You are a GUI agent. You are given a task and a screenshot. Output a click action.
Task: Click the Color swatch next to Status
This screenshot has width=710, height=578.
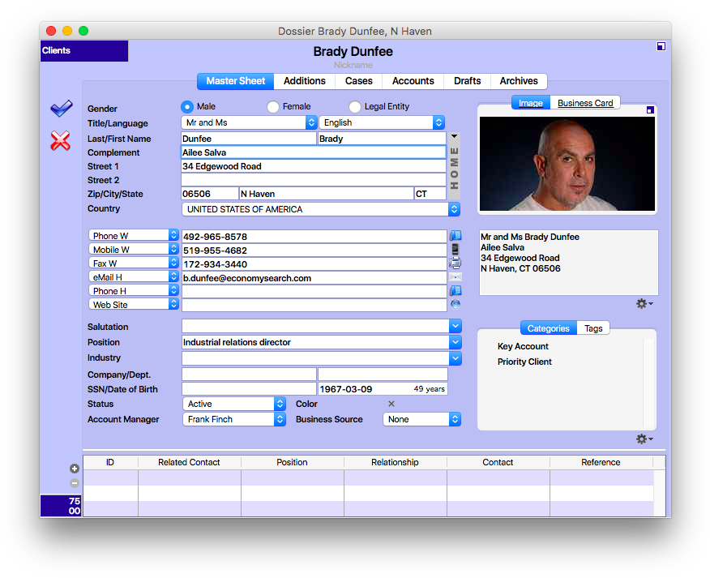click(391, 404)
